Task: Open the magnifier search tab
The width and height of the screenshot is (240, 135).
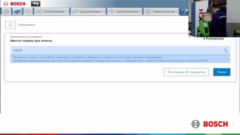Action: pyautogui.click(x=28, y=12)
